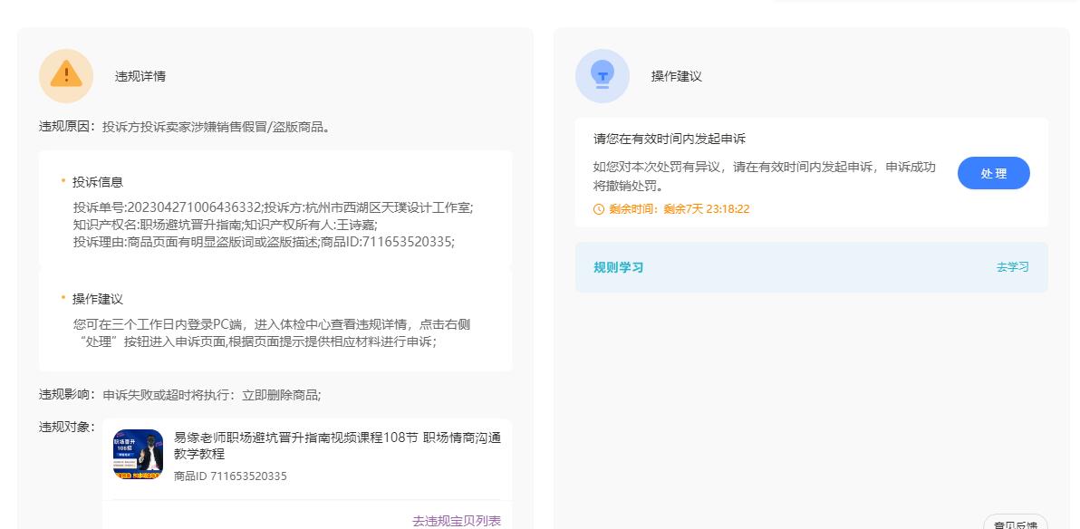Click the 违规影响 consequence line

[x=179, y=395]
